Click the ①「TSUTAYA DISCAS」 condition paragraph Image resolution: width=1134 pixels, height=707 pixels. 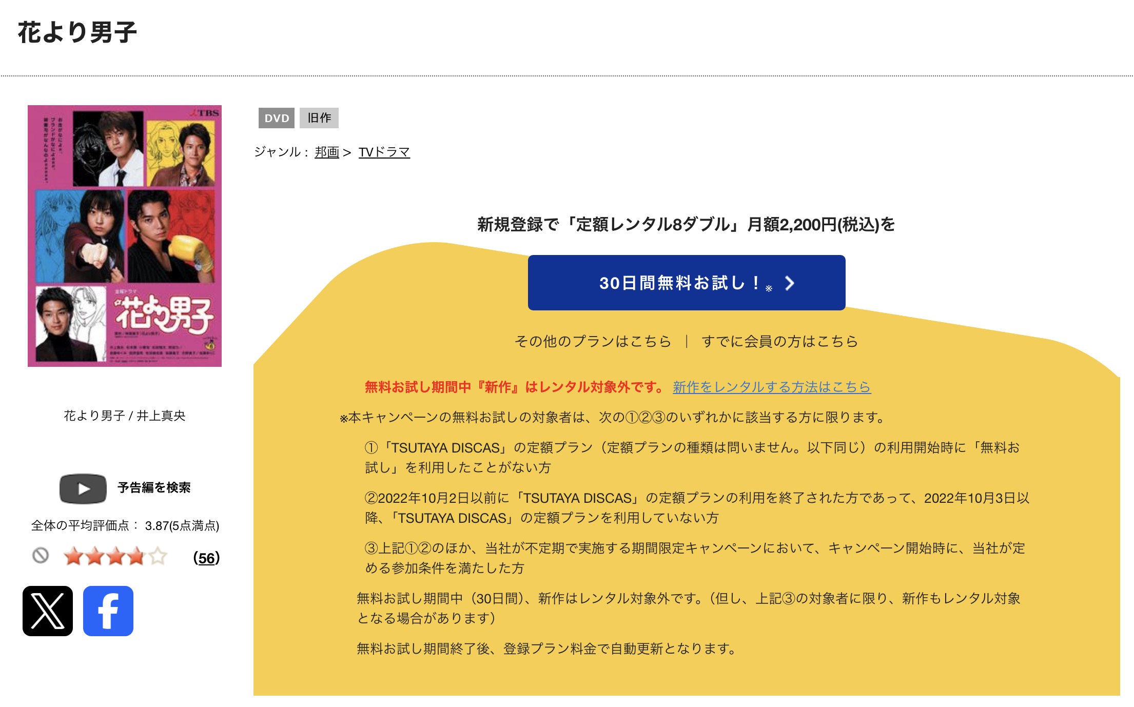coord(692,458)
